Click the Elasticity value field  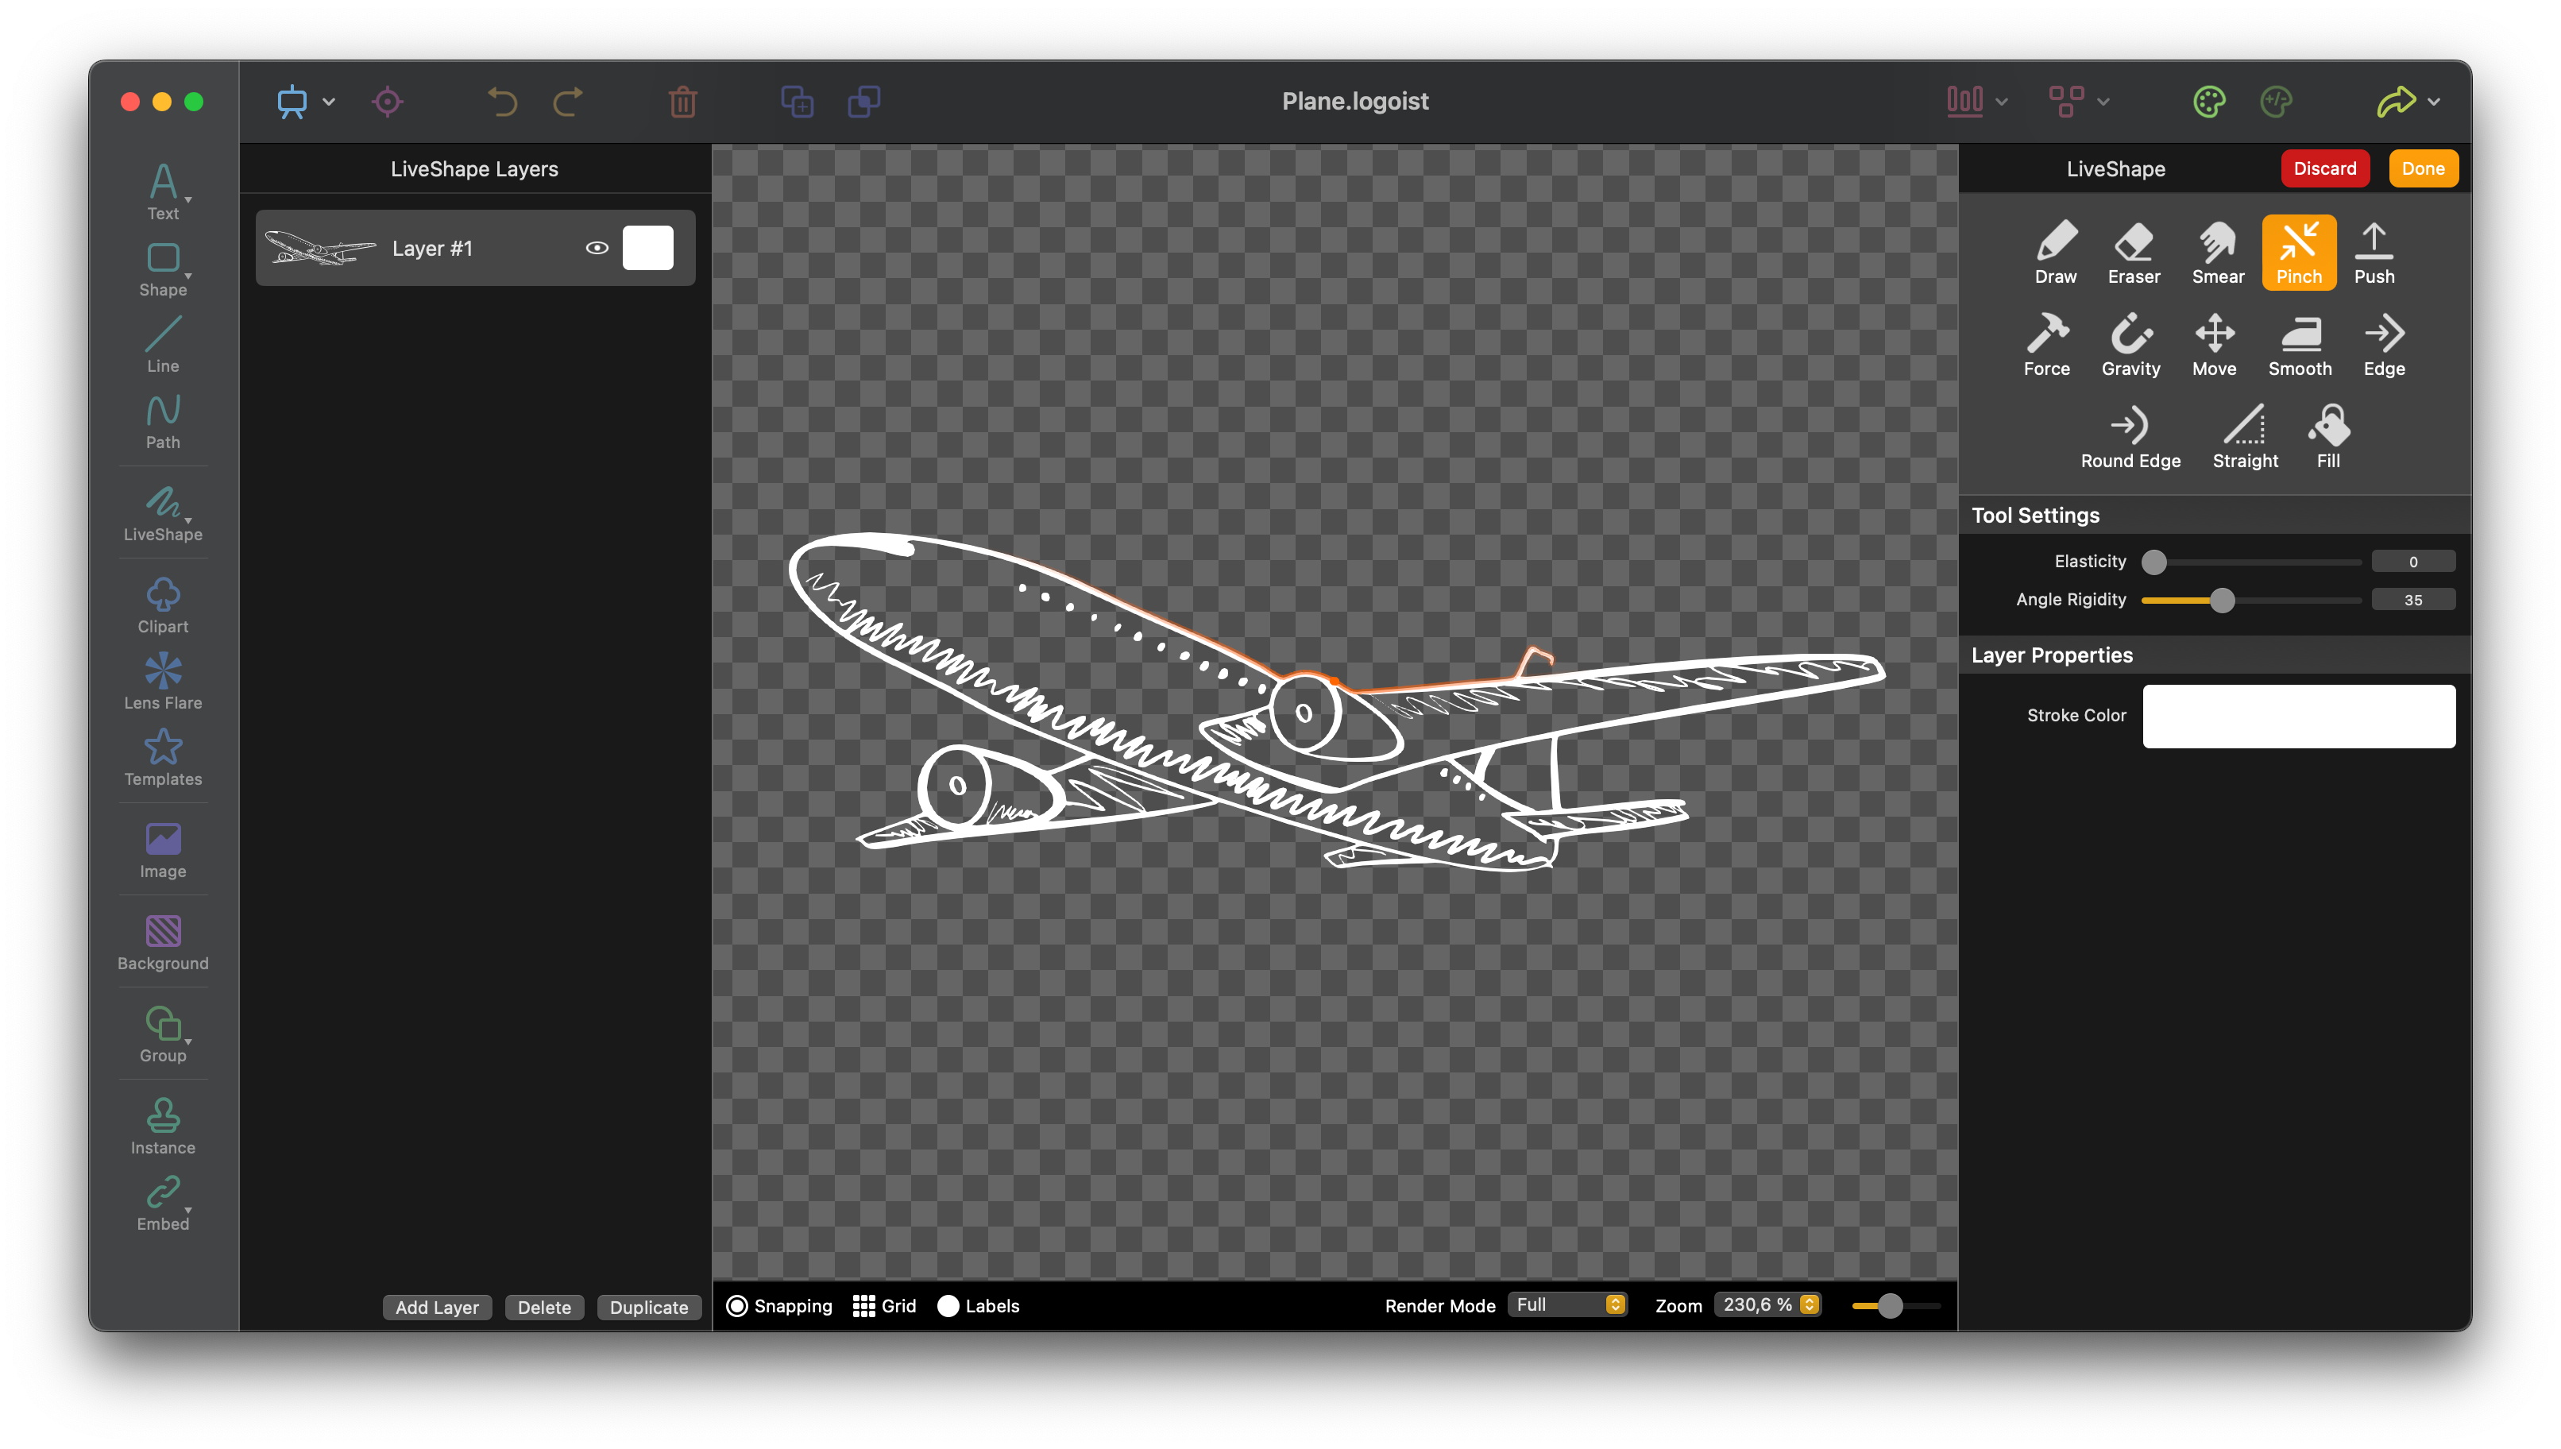click(2412, 562)
